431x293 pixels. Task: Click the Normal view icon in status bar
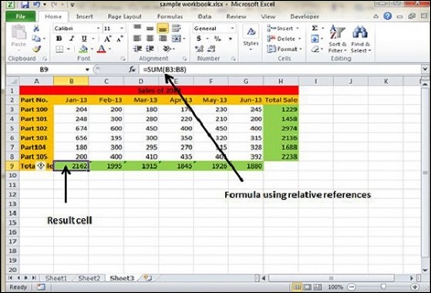(297, 288)
